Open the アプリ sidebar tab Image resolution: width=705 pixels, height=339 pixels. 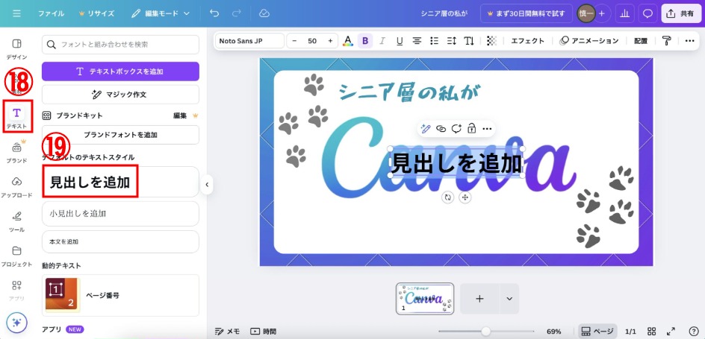coord(16,291)
